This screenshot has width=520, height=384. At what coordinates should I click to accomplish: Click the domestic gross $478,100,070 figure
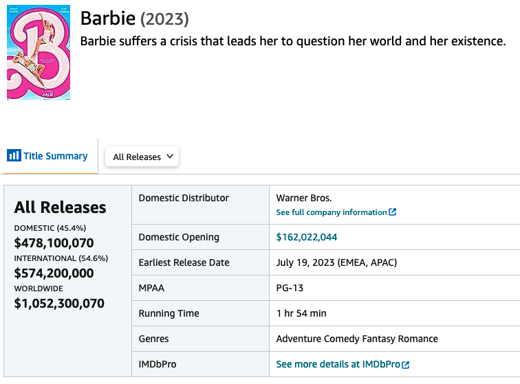[x=54, y=242]
